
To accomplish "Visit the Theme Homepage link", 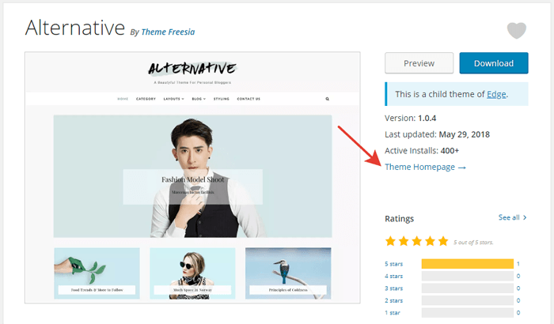I will coord(426,167).
